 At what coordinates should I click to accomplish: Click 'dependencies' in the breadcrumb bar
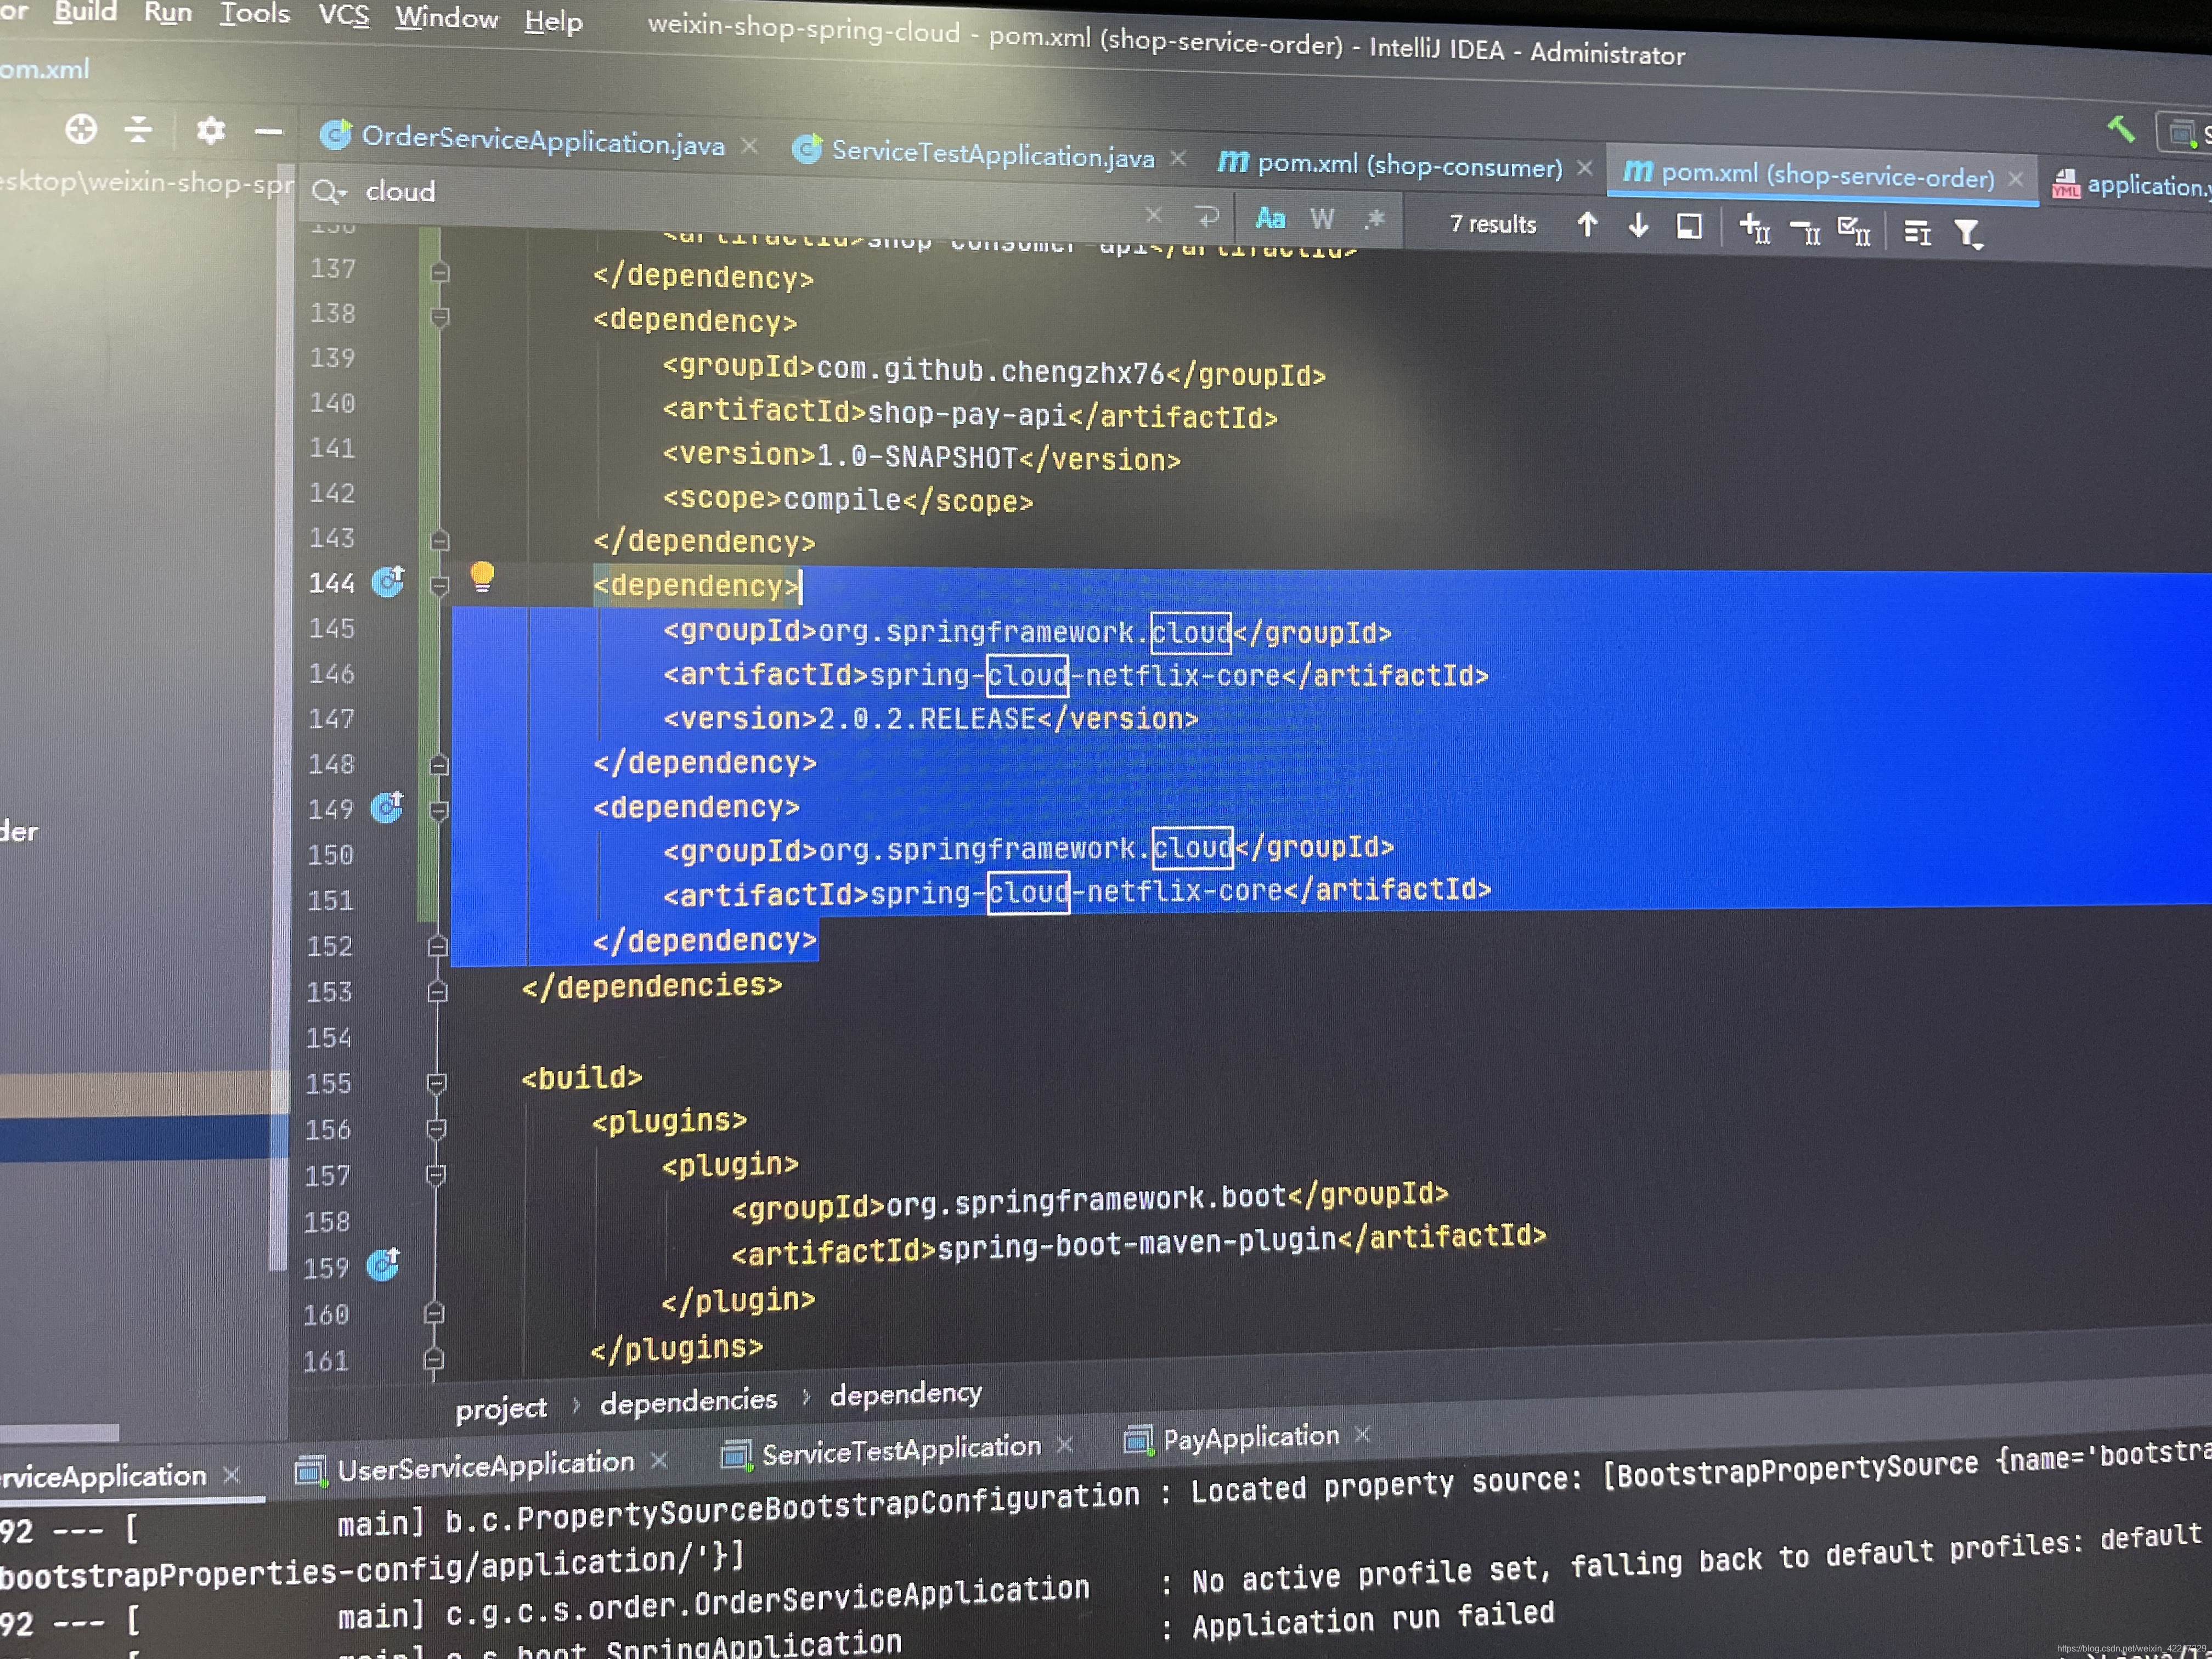[688, 1401]
